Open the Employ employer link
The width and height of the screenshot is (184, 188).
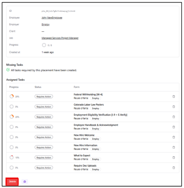[x=46, y=24]
